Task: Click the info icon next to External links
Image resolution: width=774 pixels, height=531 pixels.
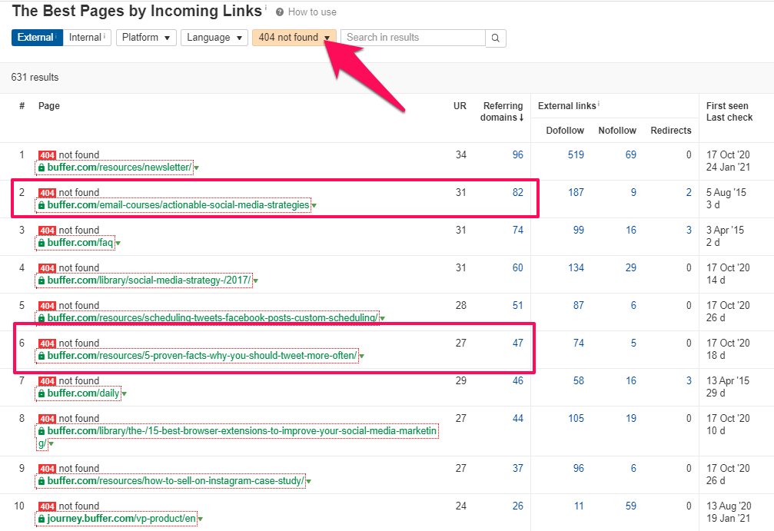Action: coord(599,105)
